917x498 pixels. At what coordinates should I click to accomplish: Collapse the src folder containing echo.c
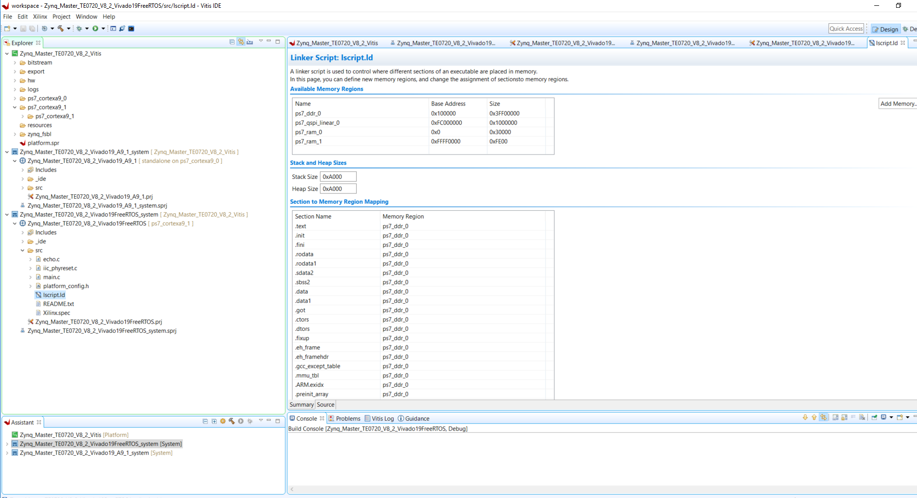[22, 251]
